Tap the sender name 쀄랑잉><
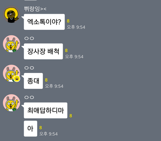The width and height of the screenshot is (161, 141). (x=35, y=9)
